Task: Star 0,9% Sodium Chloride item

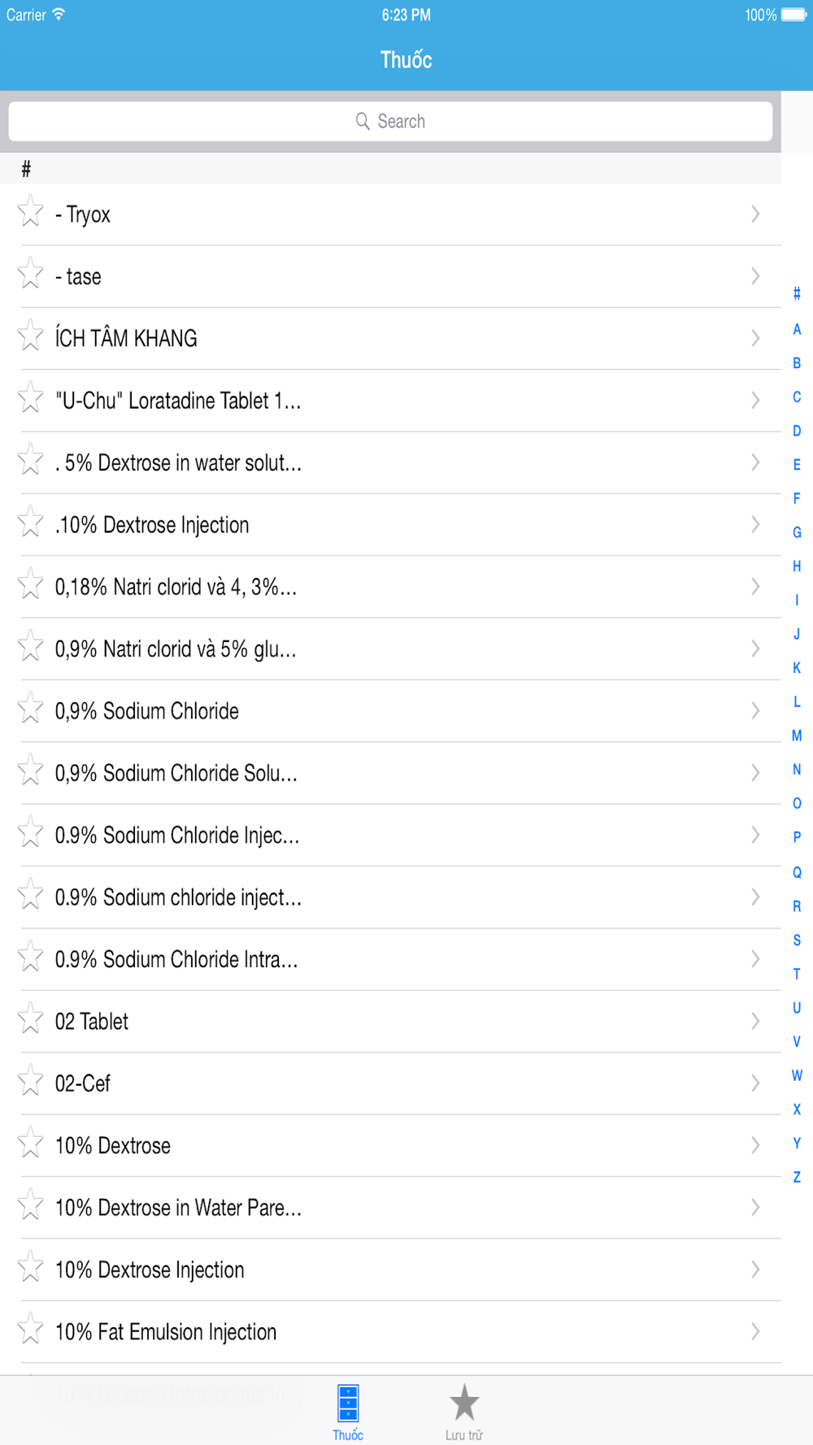Action: [31, 708]
